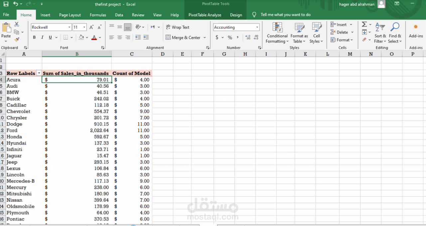The image size is (426, 226).
Task: Center cell text horizontally
Action: 120,38
